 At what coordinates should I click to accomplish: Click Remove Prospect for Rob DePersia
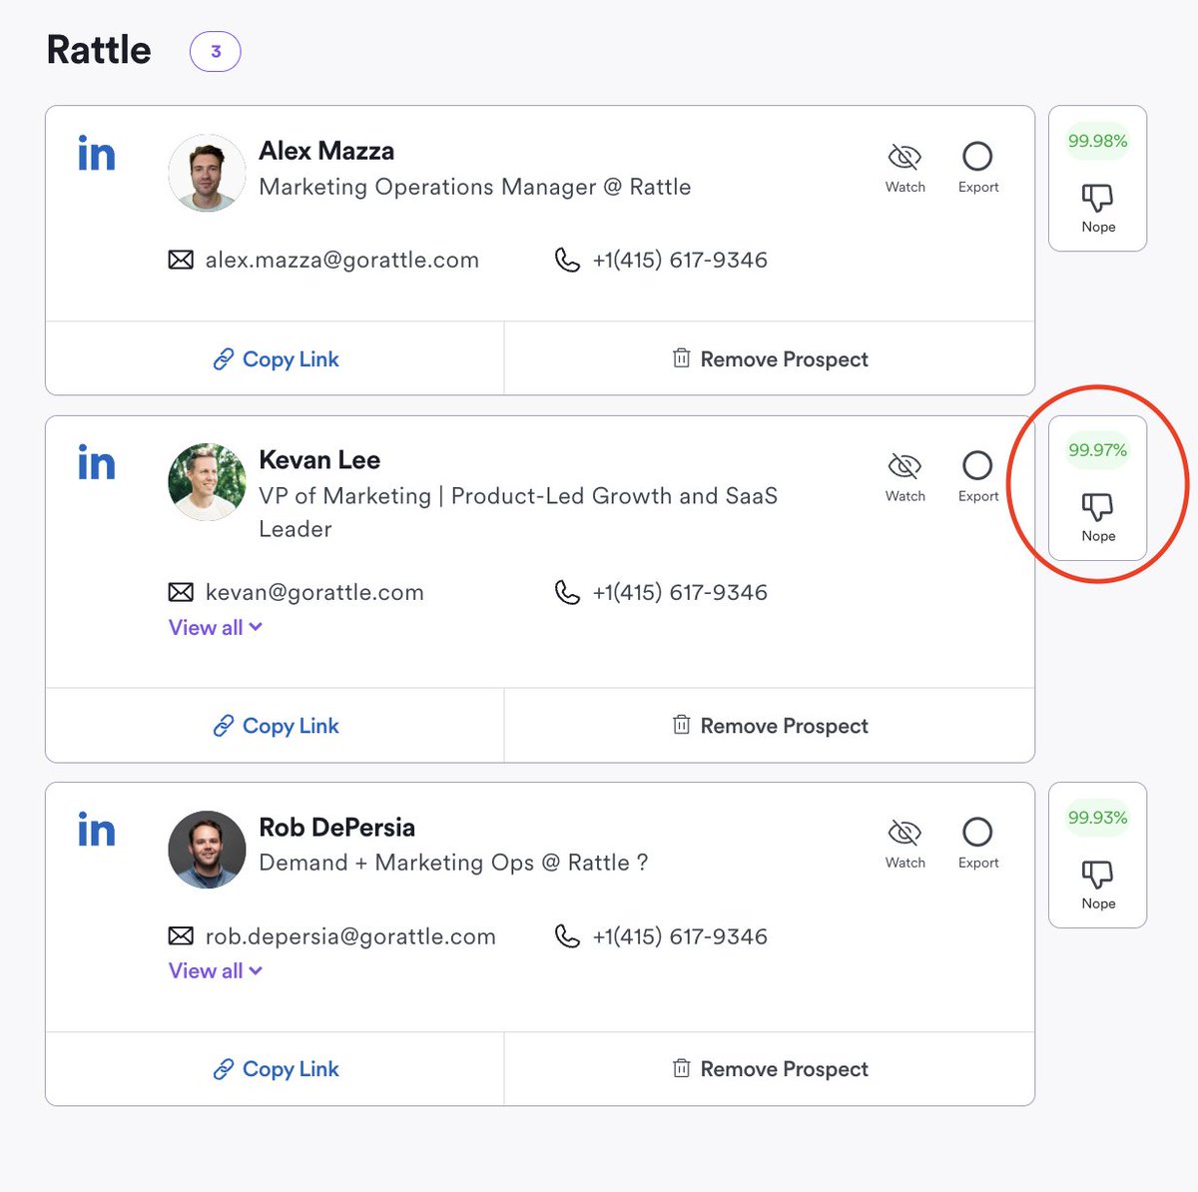770,1068
